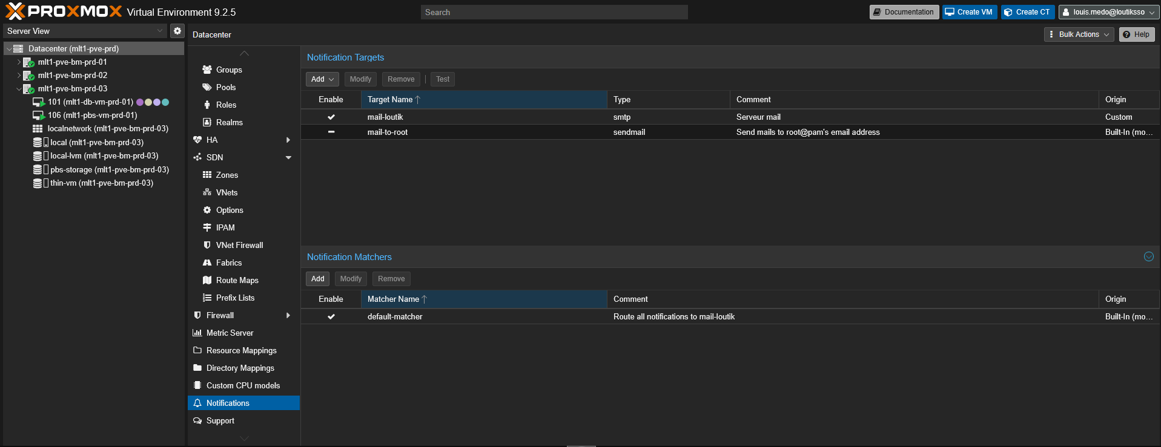Open the Fabrics road icon
This screenshot has width=1161, height=447.
(207, 263)
